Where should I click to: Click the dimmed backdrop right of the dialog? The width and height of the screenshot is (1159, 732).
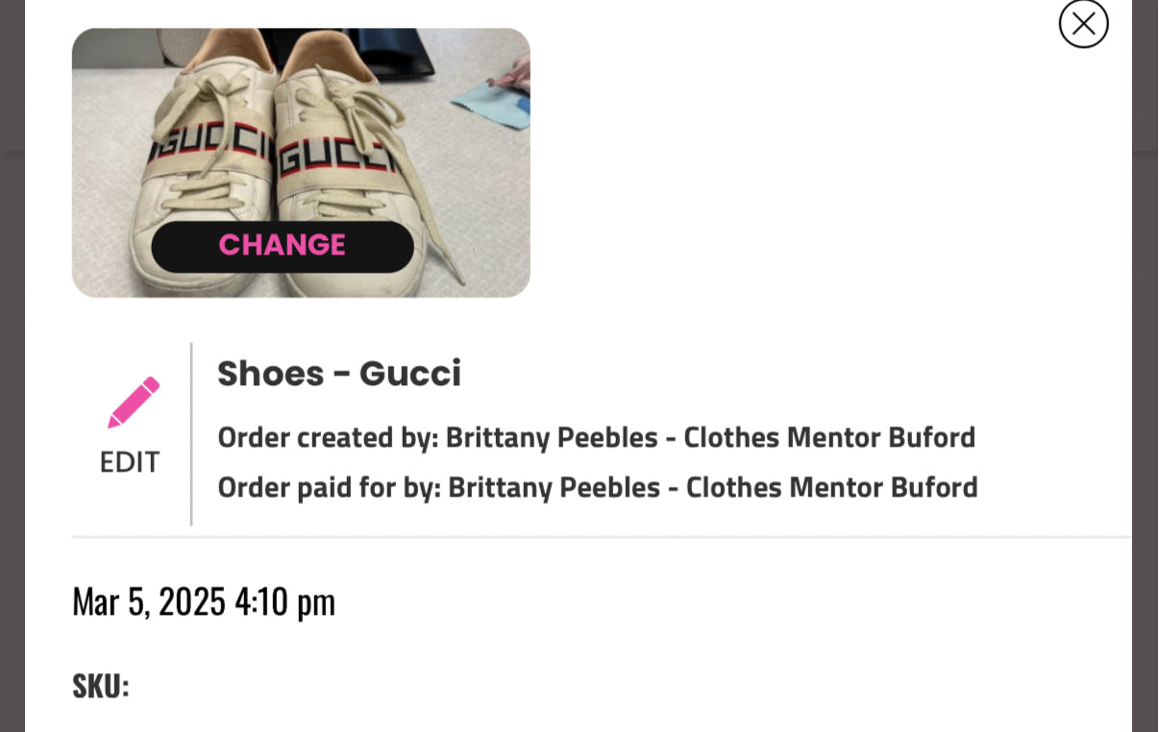(x=1146, y=384)
